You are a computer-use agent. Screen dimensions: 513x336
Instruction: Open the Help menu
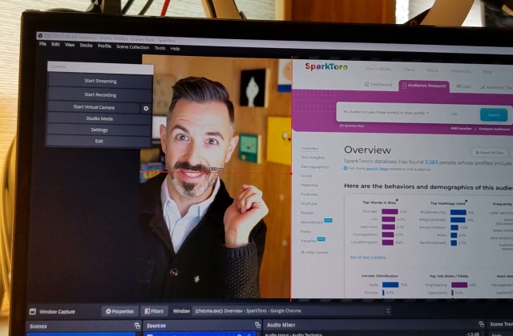(175, 49)
